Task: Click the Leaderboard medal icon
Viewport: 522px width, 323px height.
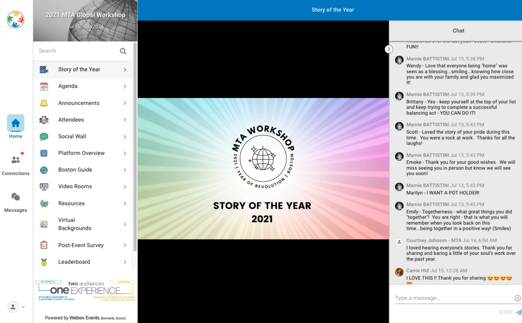Action: click(x=44, y=262)
